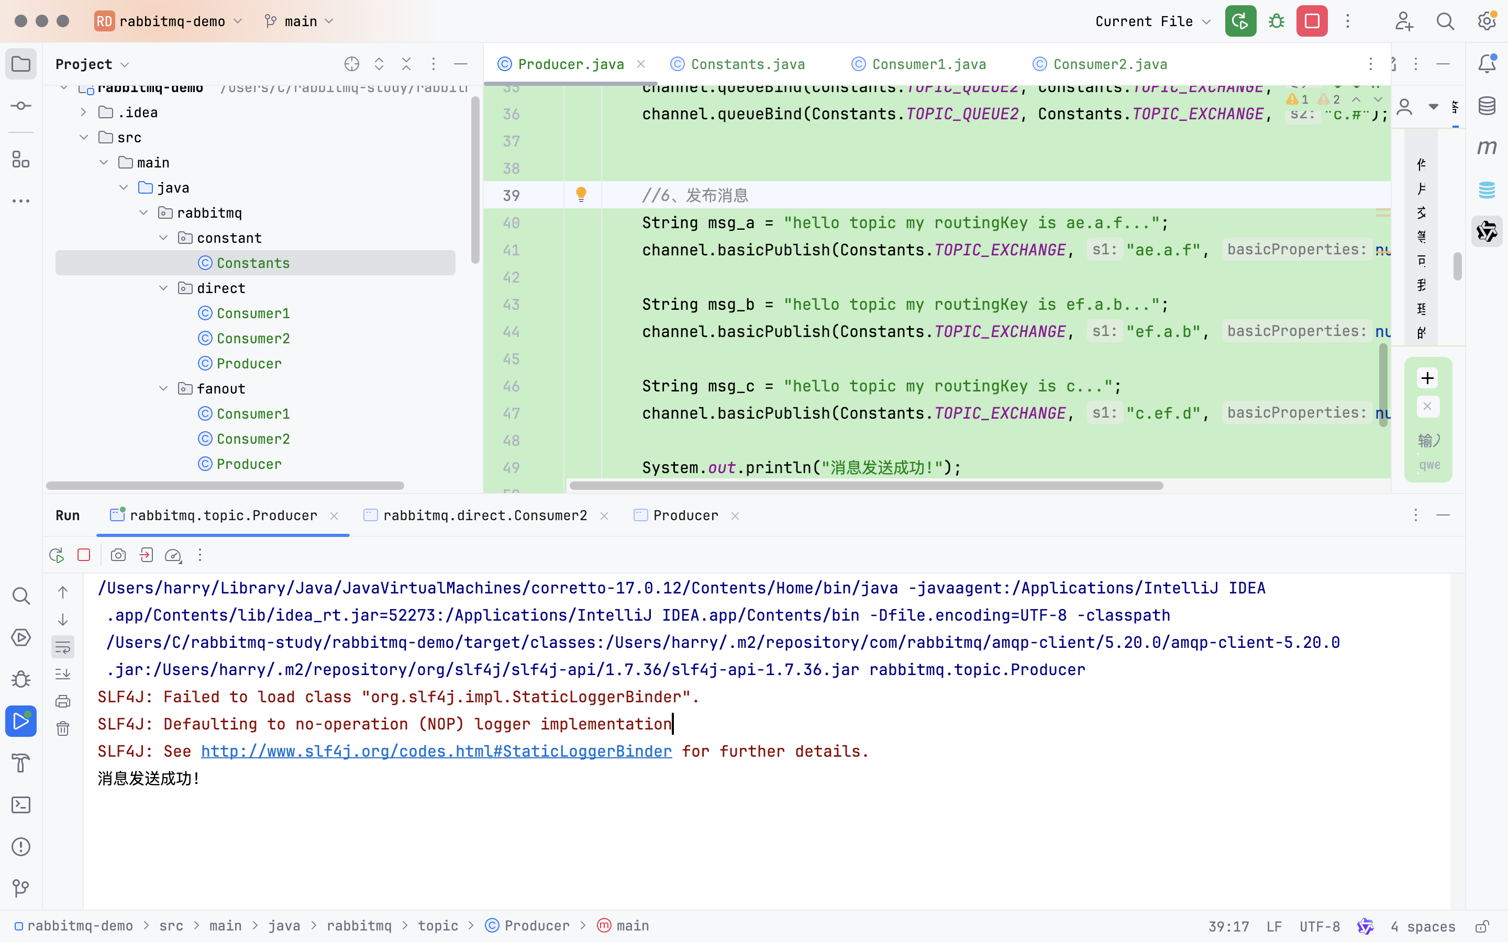Open the Database tool window icon
Image resolution: width=1508 pixels, height=942 pixels.
point(1487,106)
